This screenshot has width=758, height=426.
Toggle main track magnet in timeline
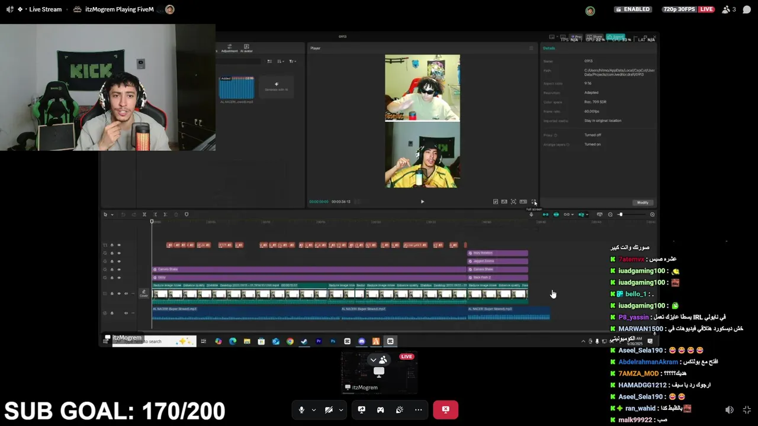(545, 215)
